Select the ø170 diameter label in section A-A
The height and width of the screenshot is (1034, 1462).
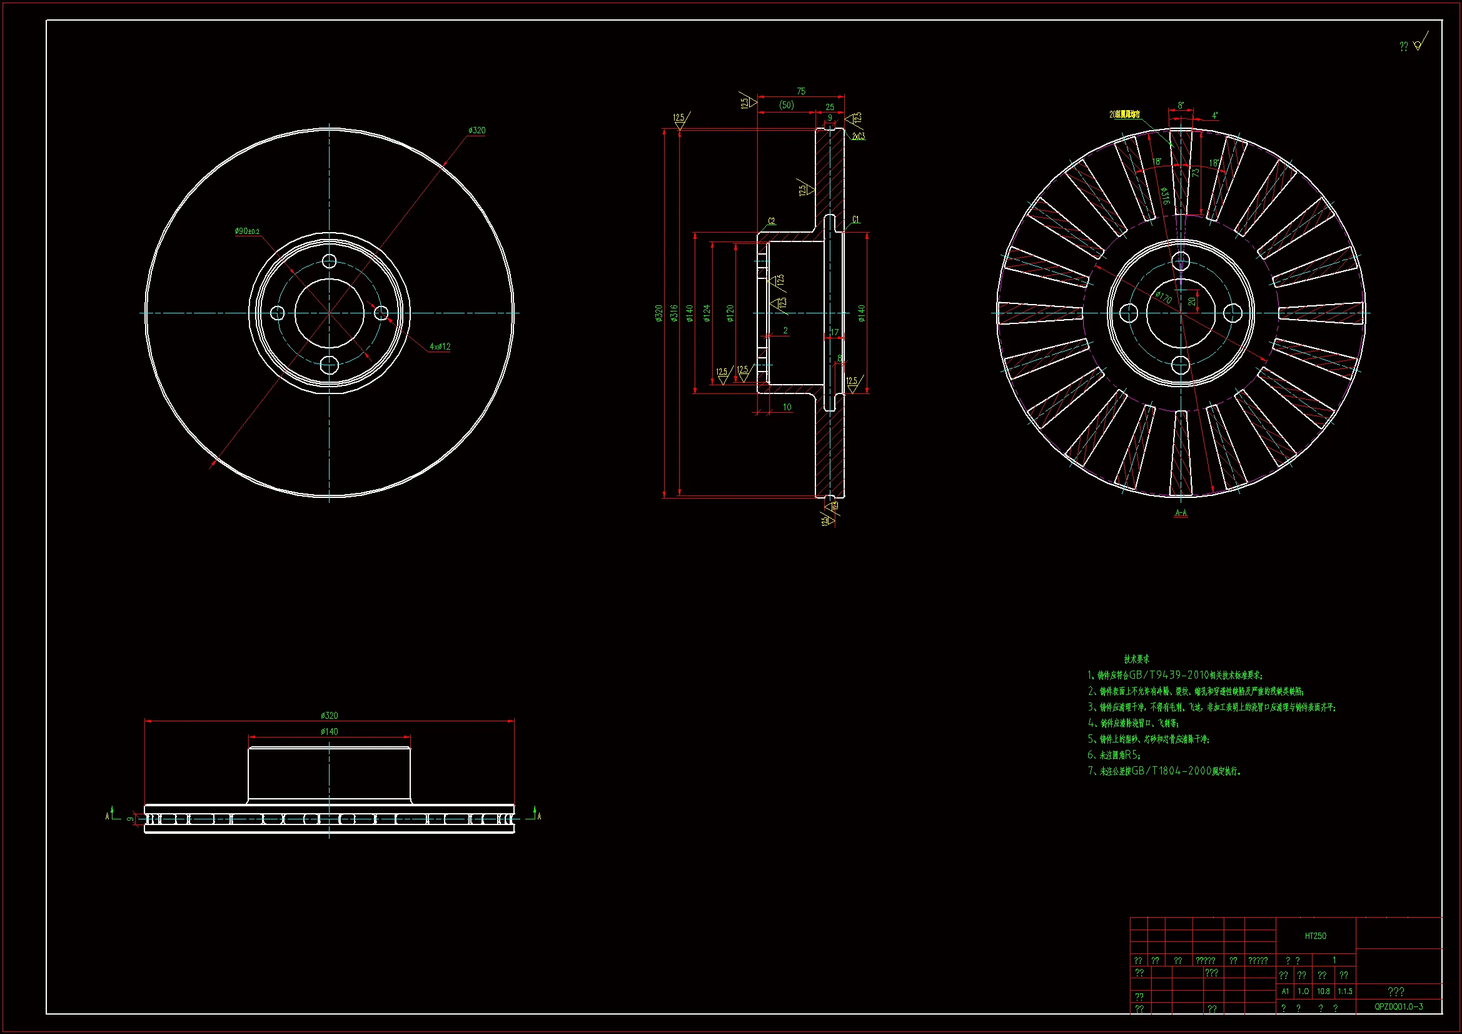[x=1163, y=297]
